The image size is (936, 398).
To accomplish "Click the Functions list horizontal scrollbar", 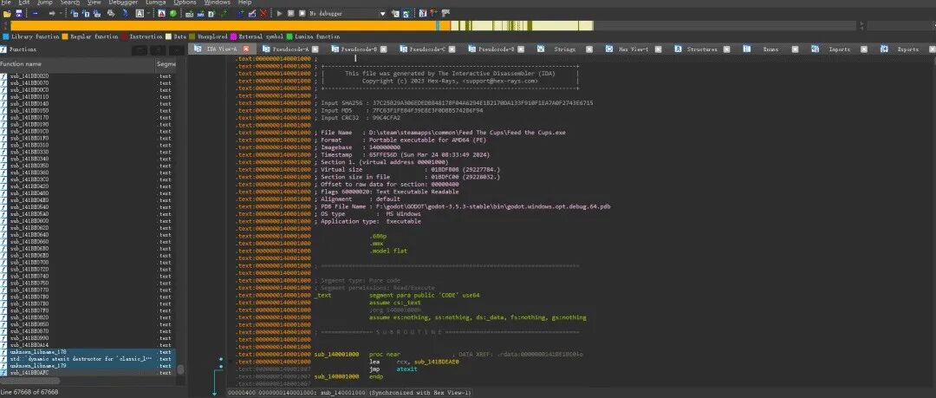I will click(29, 381).
